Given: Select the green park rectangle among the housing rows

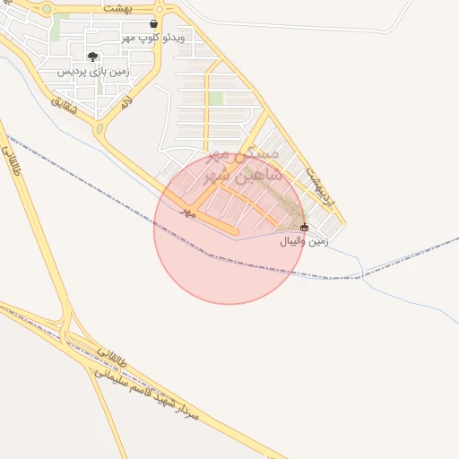Looking at the screenshot, I should click(216, 99).
